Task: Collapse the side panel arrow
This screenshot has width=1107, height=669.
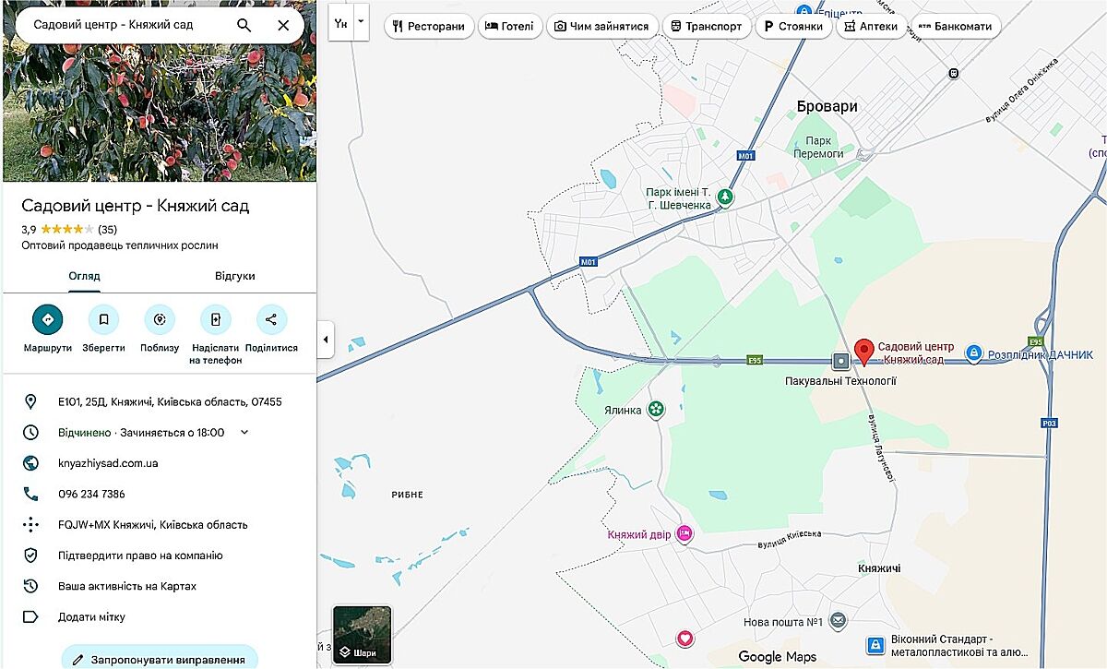Action: coord(326,340)
